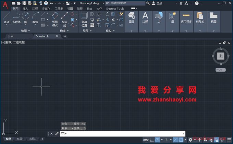Open the 插入 (Insert) ribbon tab
The width and height of the screenshot is (233, 144).
pyautogui.click(x=25, y=9)
